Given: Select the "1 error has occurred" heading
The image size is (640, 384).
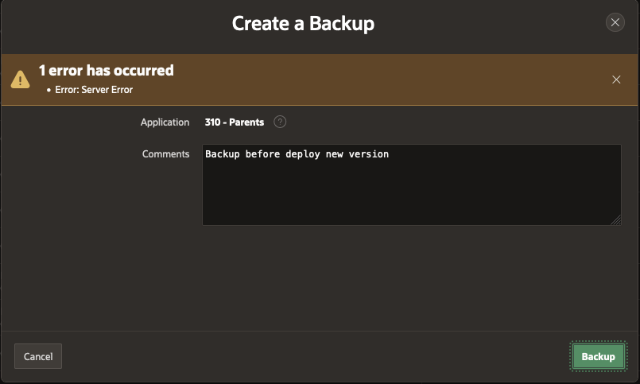Looking at the screenshot, I should [107, 71].
